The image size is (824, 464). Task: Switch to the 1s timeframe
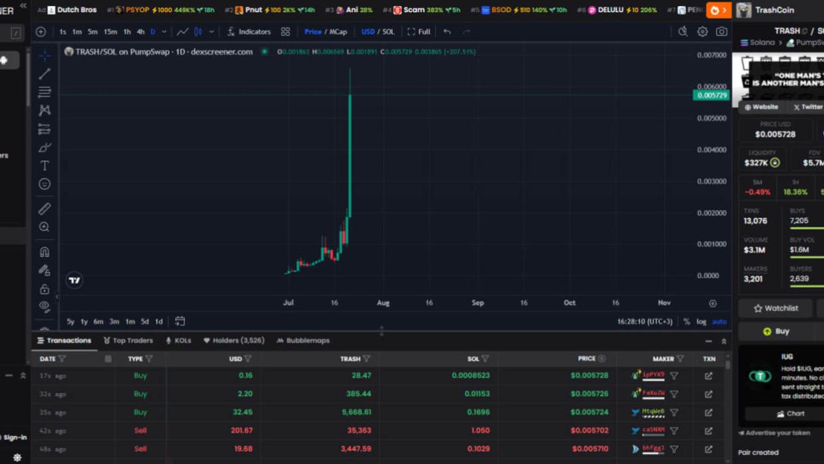pyautogui.click(x=62, y=32)
